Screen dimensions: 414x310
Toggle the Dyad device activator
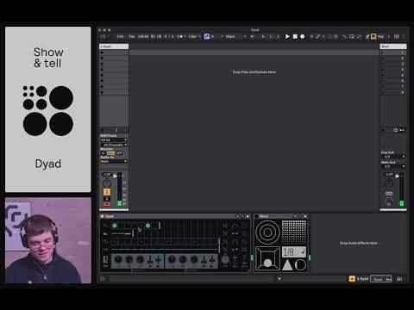[x=102, y=216]
